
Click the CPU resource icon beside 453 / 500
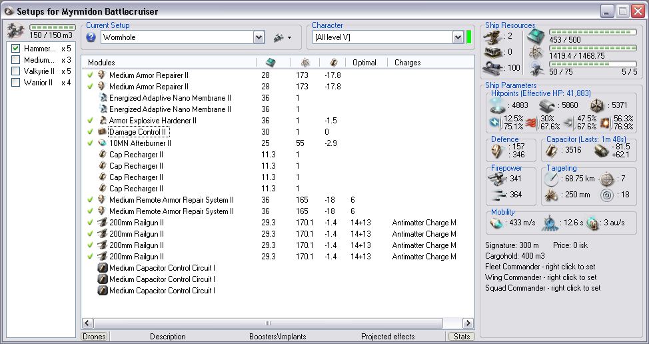pos(536,37)
